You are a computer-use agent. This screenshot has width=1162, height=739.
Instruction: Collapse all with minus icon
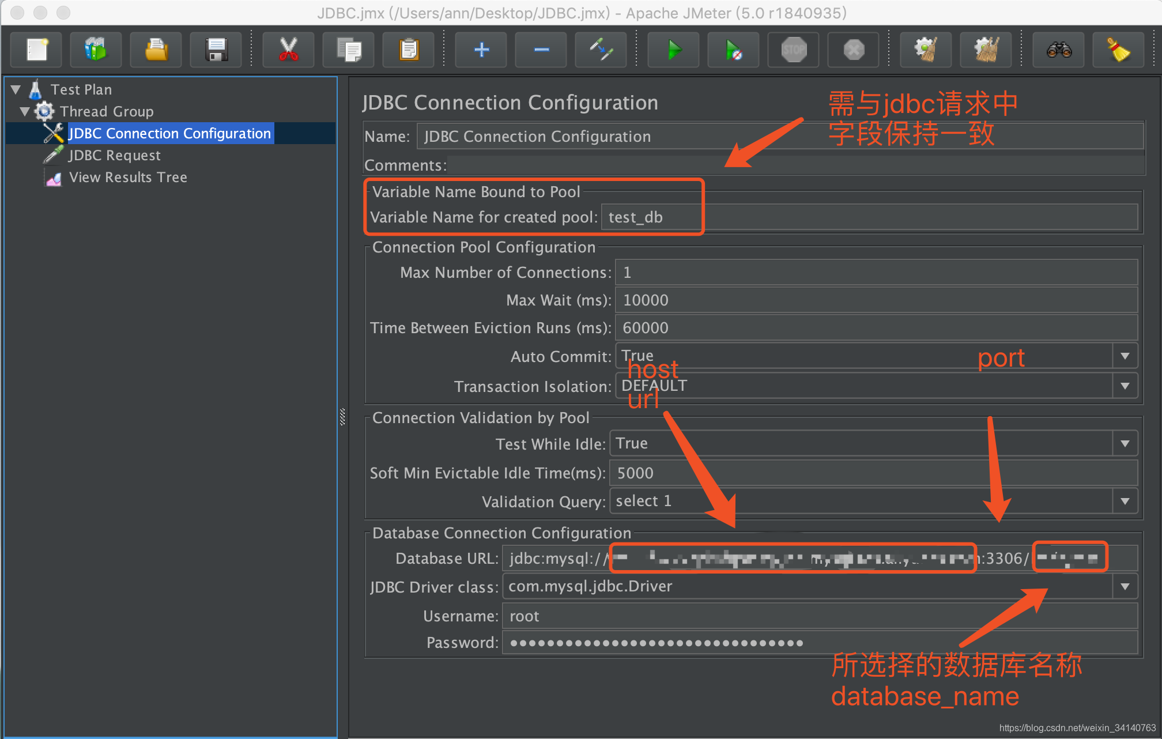click(541, 50)
